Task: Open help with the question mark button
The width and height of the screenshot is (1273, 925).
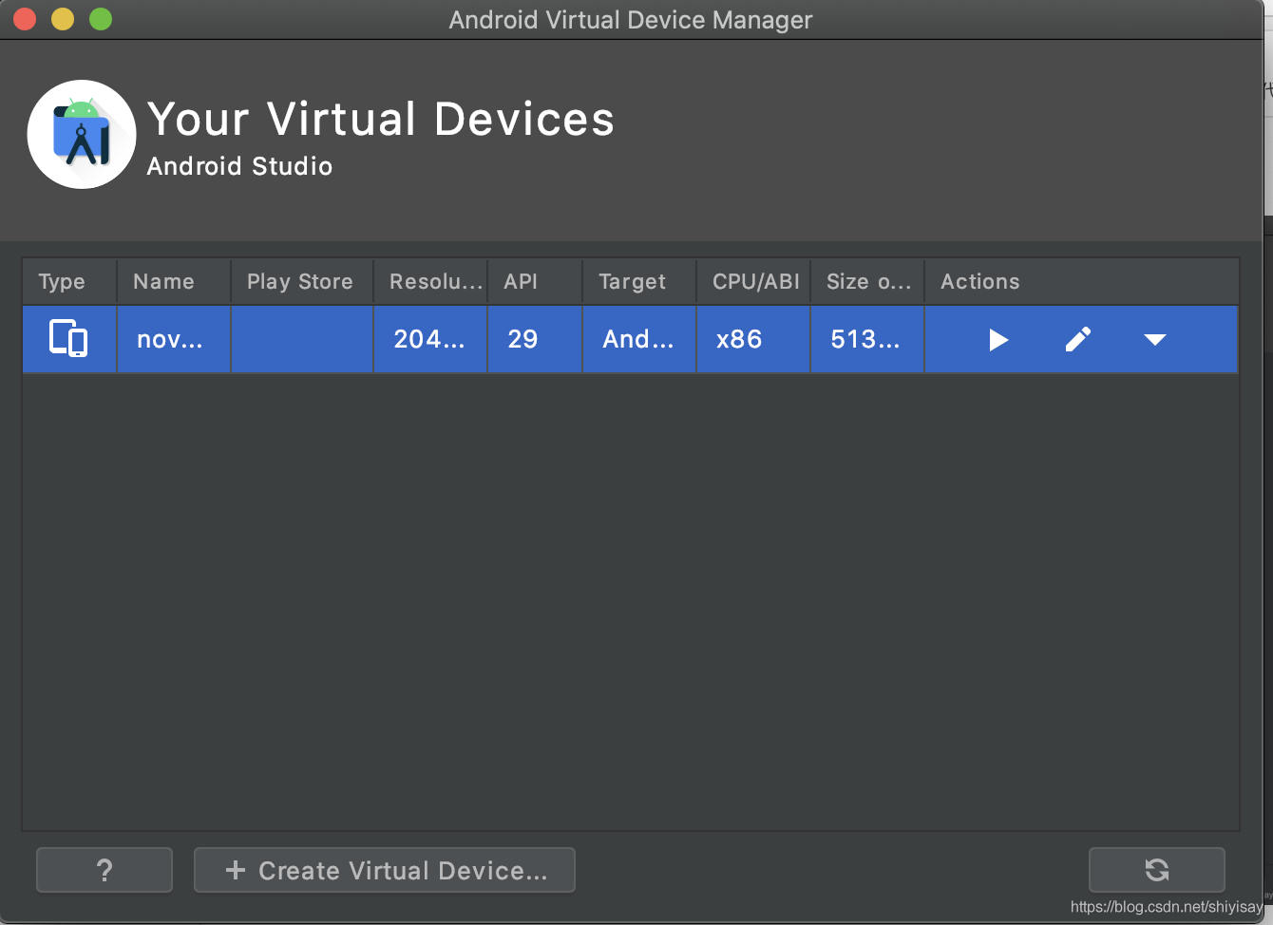Action: click(104, 870)
